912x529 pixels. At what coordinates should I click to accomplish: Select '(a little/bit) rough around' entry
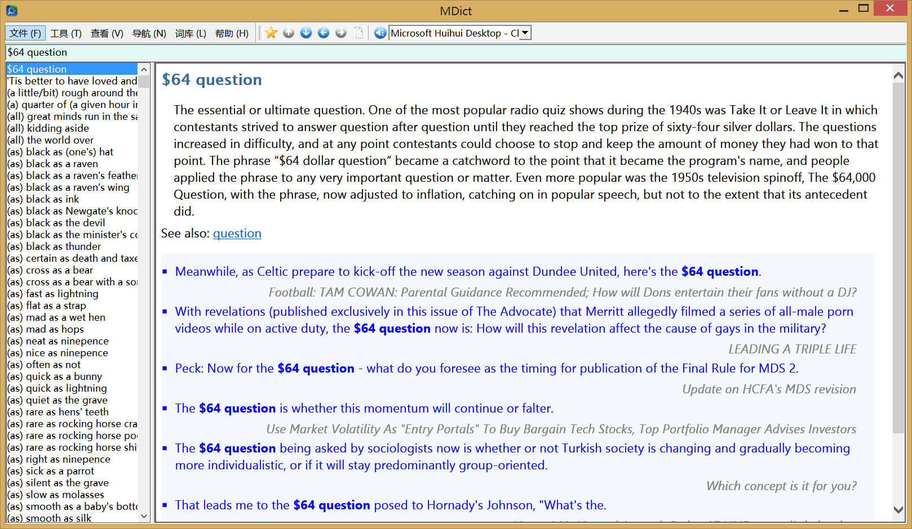click(72, 93)
